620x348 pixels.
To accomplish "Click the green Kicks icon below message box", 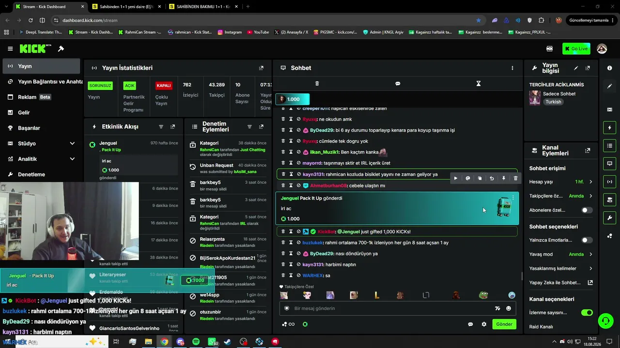I will click(305, 324).
